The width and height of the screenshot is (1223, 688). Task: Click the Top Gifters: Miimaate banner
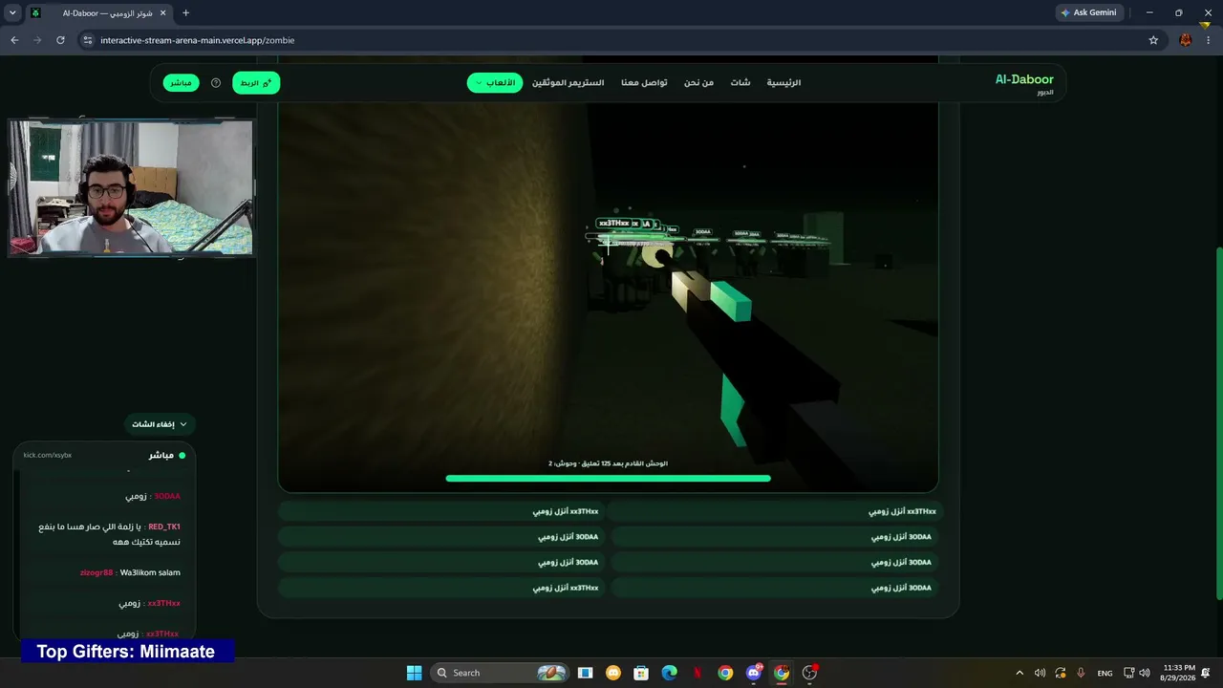(126, 652)
